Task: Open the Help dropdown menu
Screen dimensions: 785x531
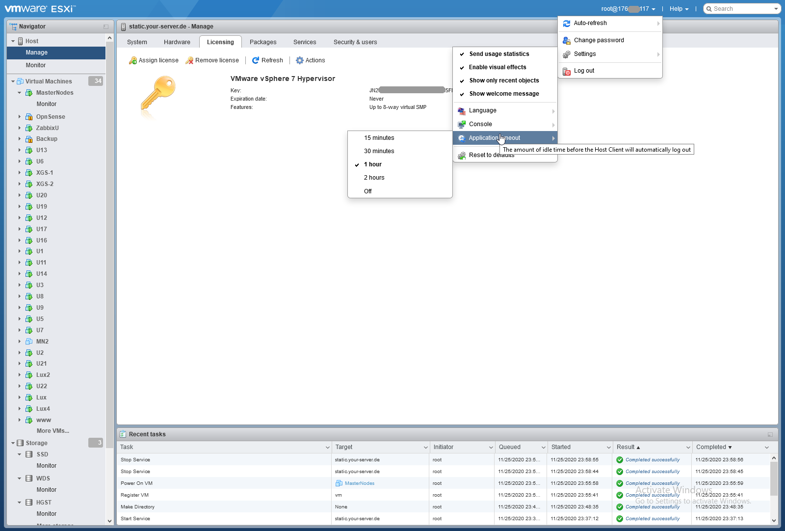Action: [679, 9]
